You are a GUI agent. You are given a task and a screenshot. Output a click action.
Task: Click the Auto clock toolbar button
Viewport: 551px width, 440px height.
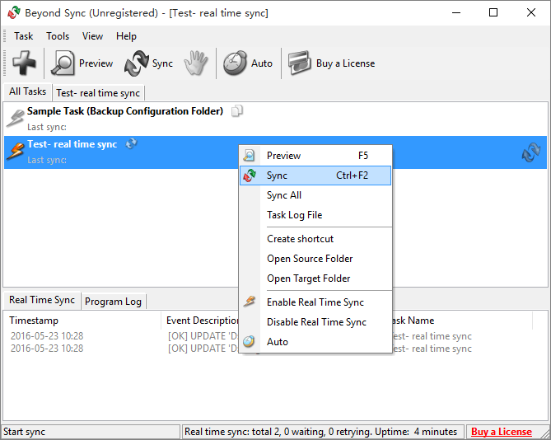coord(249,63)
